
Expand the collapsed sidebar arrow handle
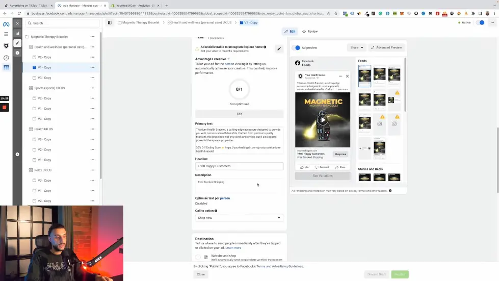pyautogui.click(x=17, y=155)
